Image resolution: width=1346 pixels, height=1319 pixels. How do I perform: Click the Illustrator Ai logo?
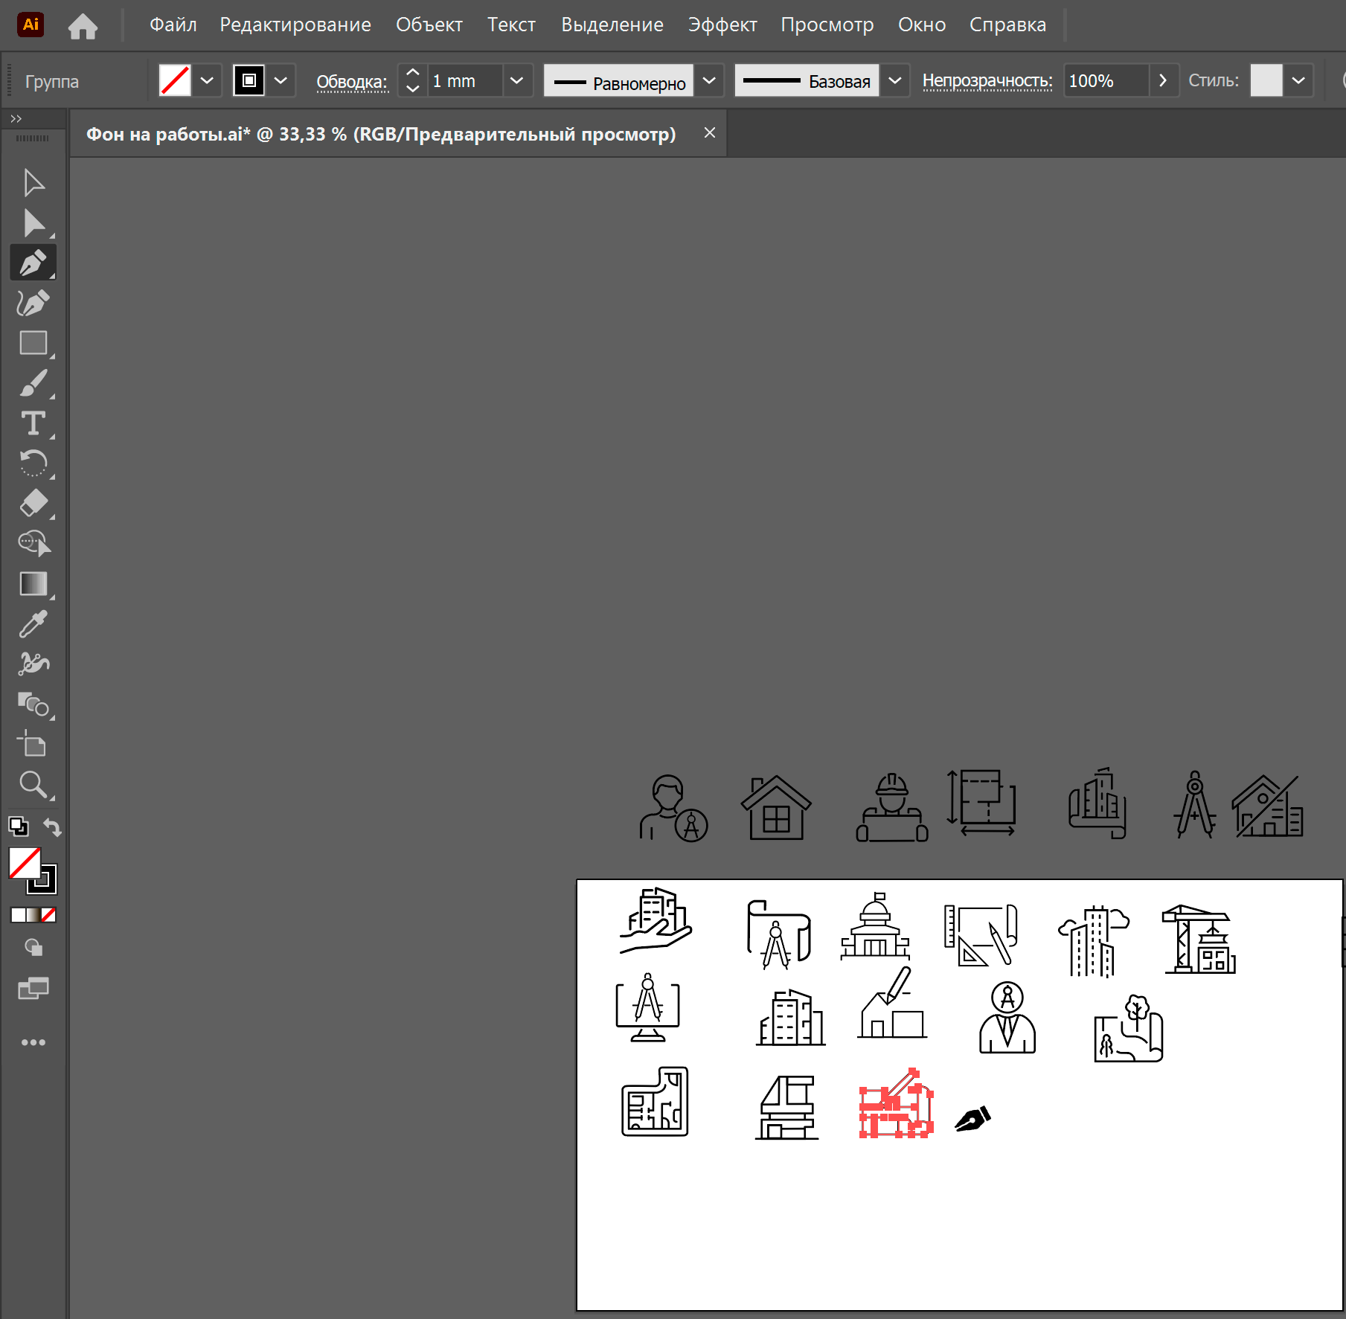point(31,25)
